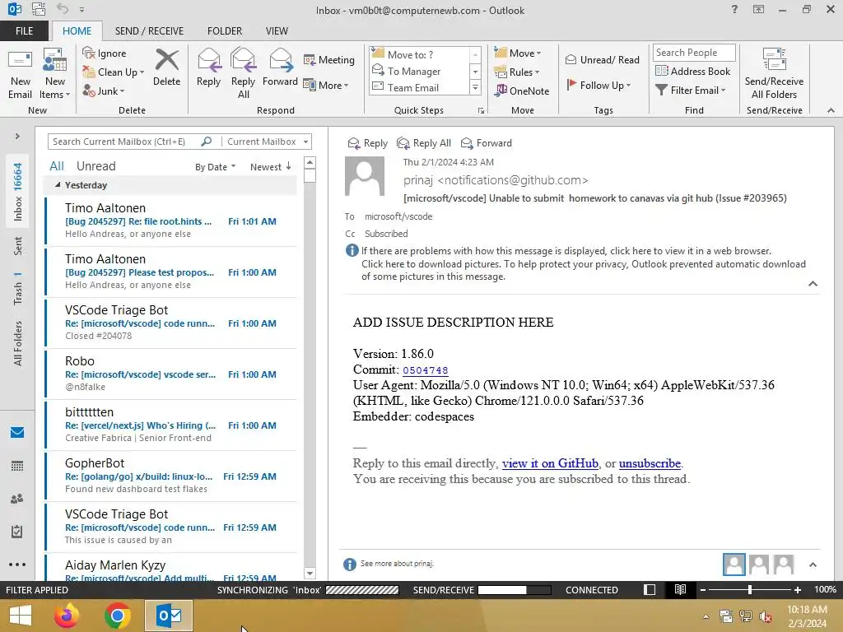The width and height of the screenshot is (843, 632).
Task: Open the People navigation icon
Action: point(17,499)
